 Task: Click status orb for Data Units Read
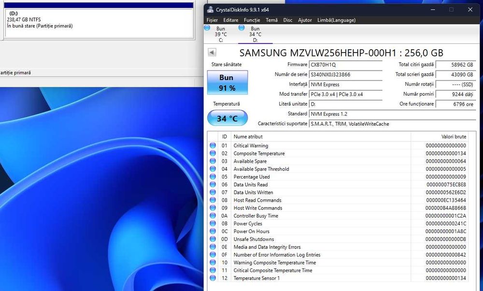(213, 184)
